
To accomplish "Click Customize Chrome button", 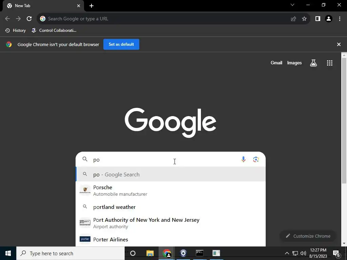I will 308,236.
